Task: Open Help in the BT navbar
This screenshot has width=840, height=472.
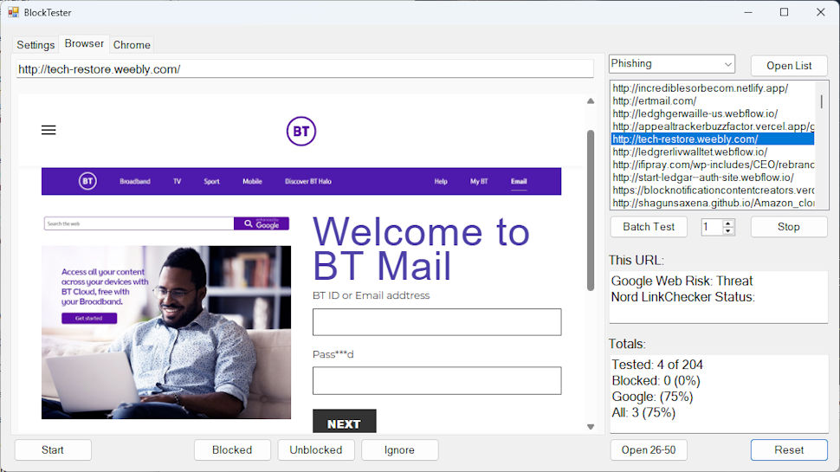Action: coord(441,182)
